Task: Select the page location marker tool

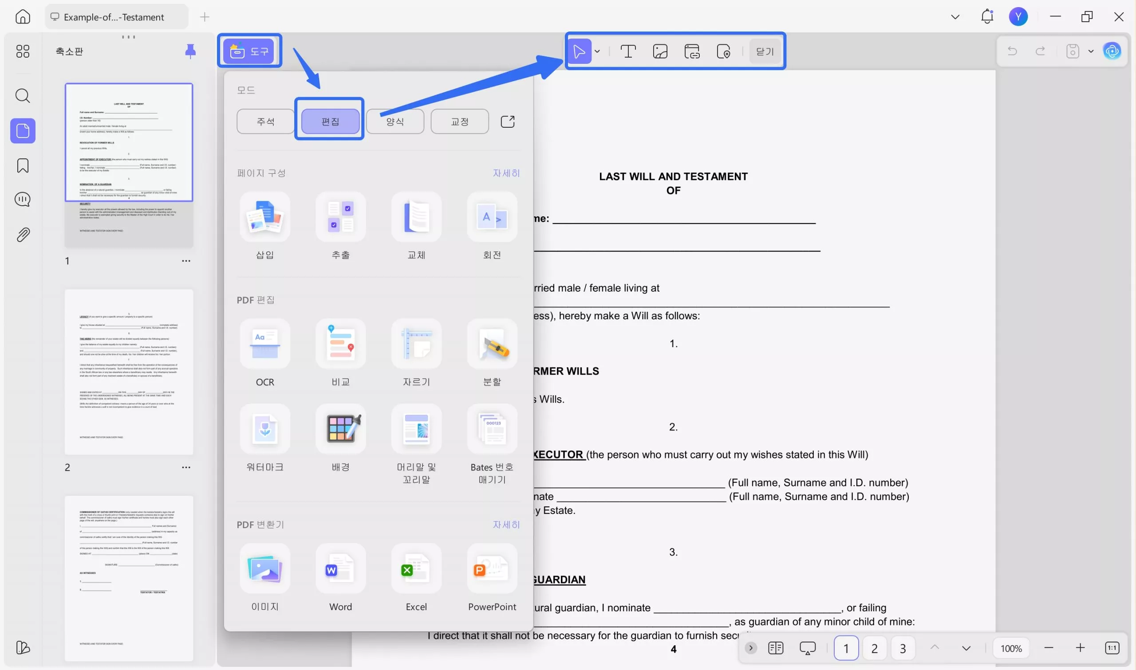Action: tap(723, 51)
